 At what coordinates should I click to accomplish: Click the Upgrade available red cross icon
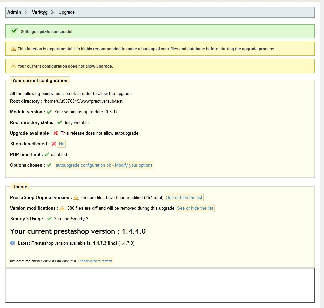[x=56, y=133]
